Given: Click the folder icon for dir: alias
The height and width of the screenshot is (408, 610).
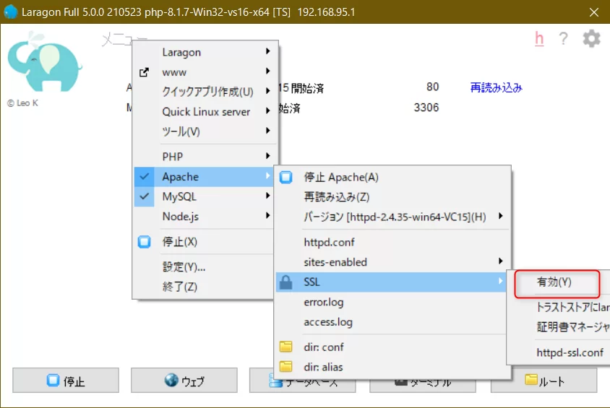Looking at the screenshot, I should tap(285, 366).
